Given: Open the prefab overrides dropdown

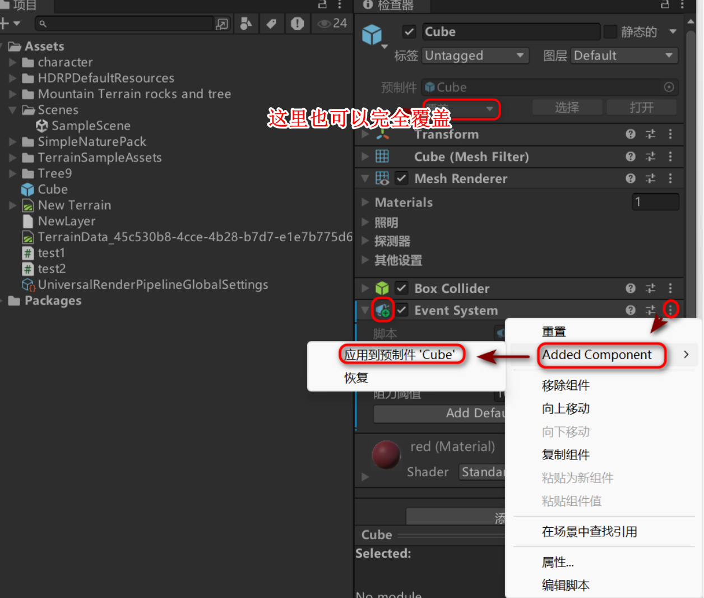Looking at the screenshot, I should pos(460,108).
